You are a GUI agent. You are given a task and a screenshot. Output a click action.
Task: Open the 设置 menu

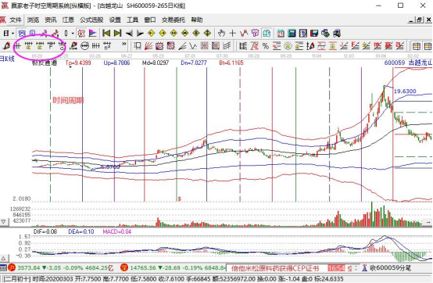point(115,20)
